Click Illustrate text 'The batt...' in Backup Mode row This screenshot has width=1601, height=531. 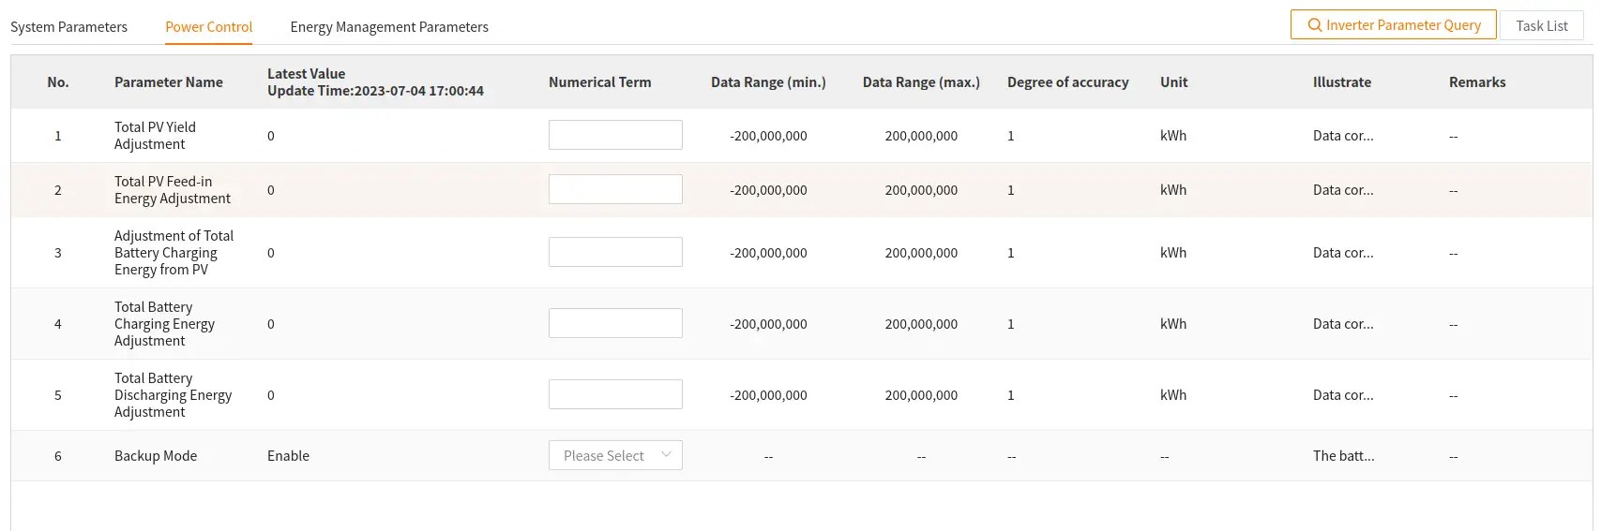(x=1343, y=456)
